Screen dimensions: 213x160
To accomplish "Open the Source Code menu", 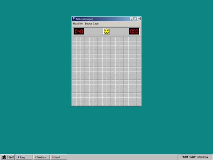I will click(92, 24).
